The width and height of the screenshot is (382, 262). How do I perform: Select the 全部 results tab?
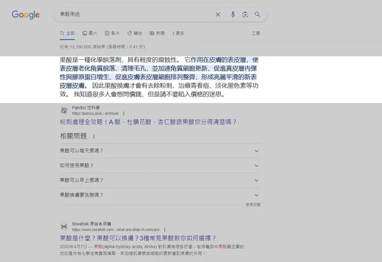(67, 33)
